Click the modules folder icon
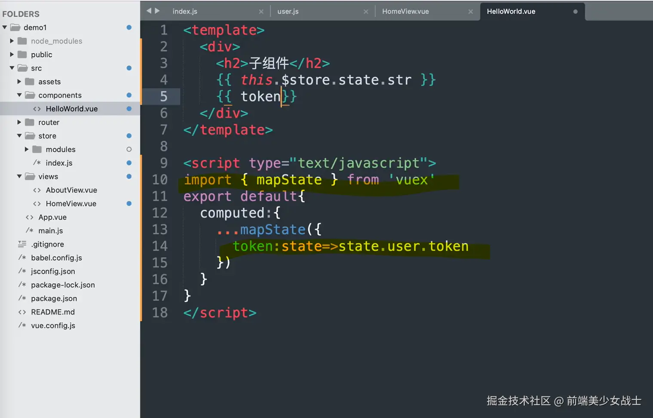653x418 pixels. [37, 150]
